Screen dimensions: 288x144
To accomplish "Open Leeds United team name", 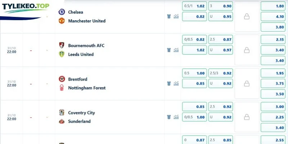I will pyautogui.click(x=81, y=54).
